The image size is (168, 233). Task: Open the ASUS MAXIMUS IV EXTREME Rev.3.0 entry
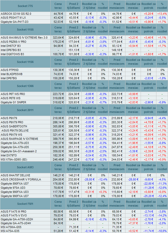click(x=24, y=38)
